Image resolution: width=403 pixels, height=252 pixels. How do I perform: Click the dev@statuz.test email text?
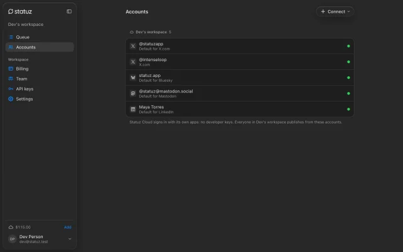coord(33,242)
